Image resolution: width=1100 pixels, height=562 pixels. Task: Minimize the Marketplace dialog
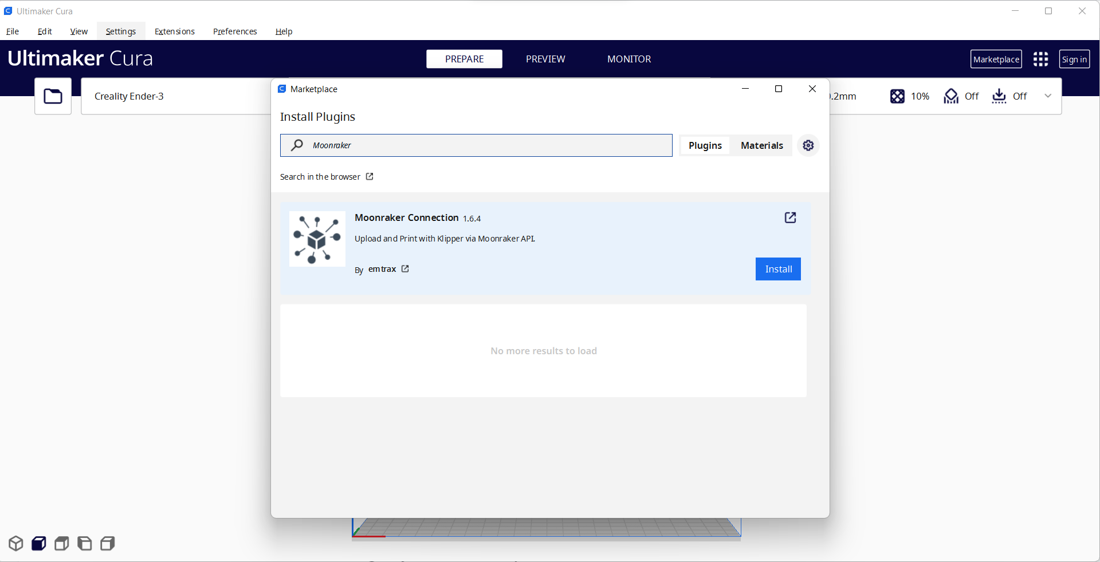coord(745,89)
